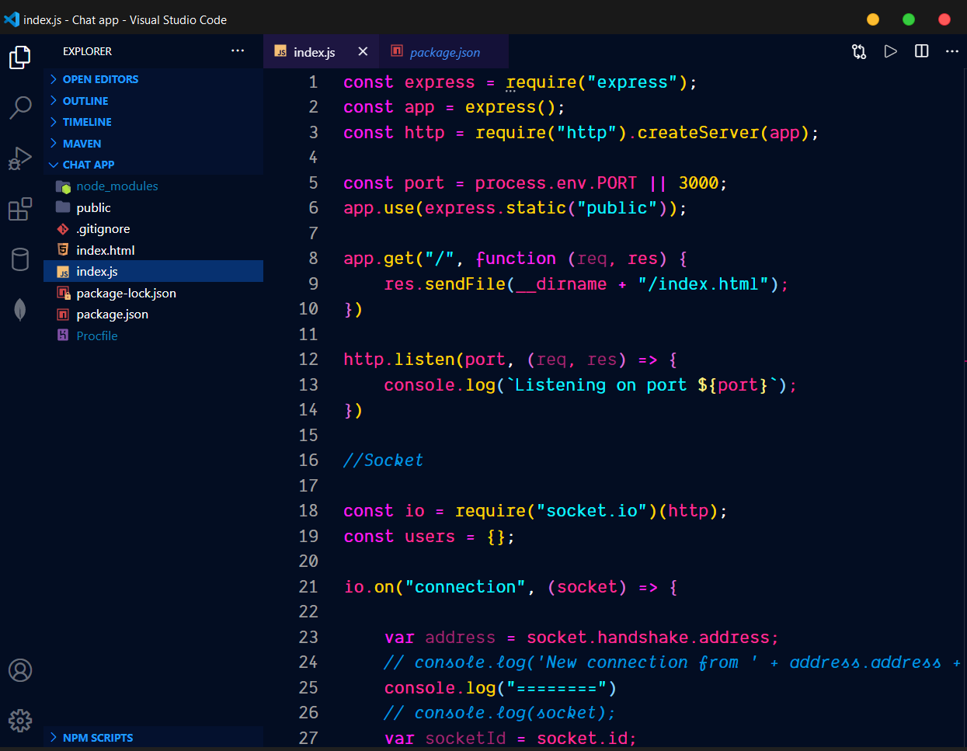The width and height of the screenshot is (967, 751).
Task: Switch to the package.json editor tab
Action: (x=444, y=51)
